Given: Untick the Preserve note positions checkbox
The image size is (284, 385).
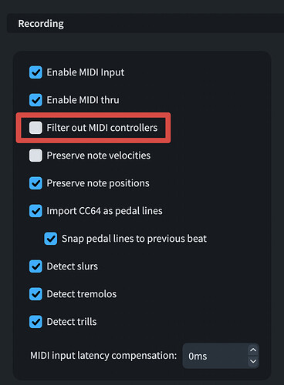Looking at the screenshot, I should [35, 183].
